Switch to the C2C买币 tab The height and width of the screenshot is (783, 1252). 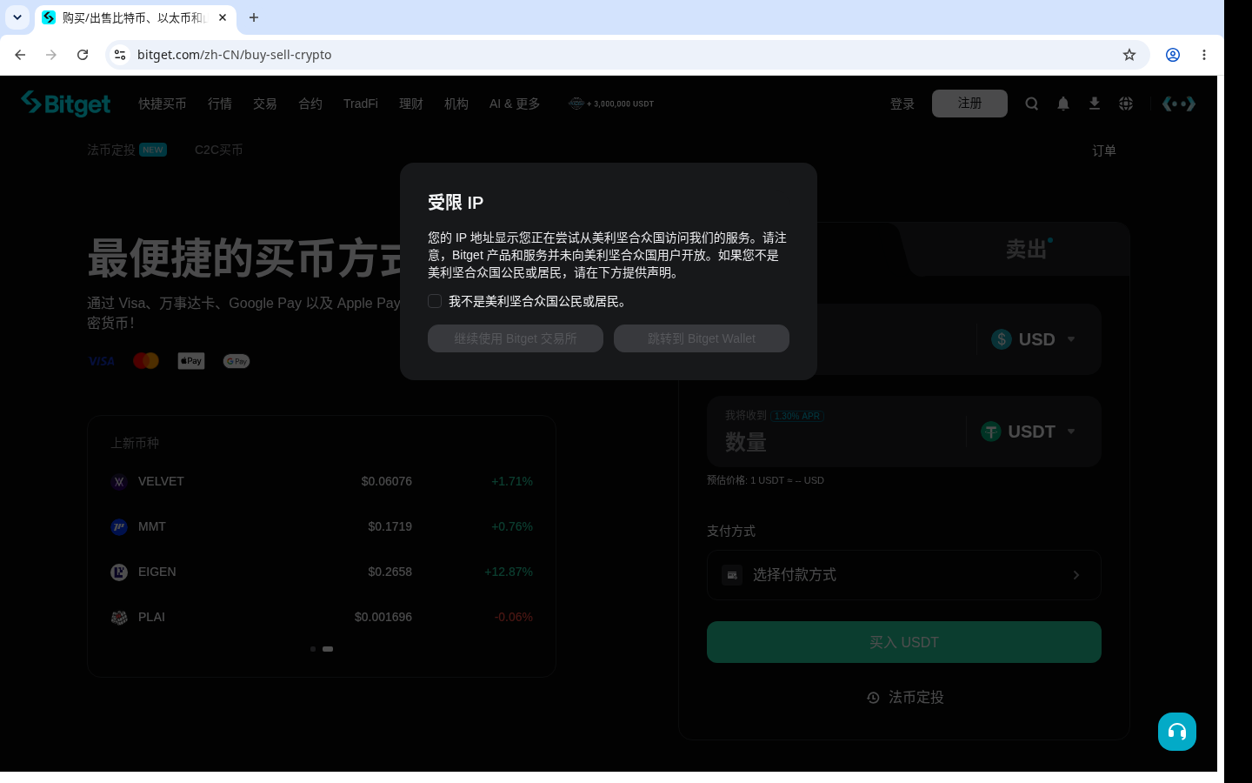[219, 150]
